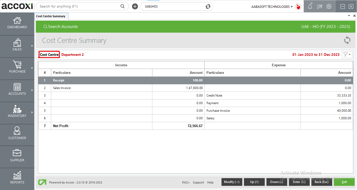Open Search Accounts in the green bar
This screenshot has width=357, height=190.
point(61,26)
